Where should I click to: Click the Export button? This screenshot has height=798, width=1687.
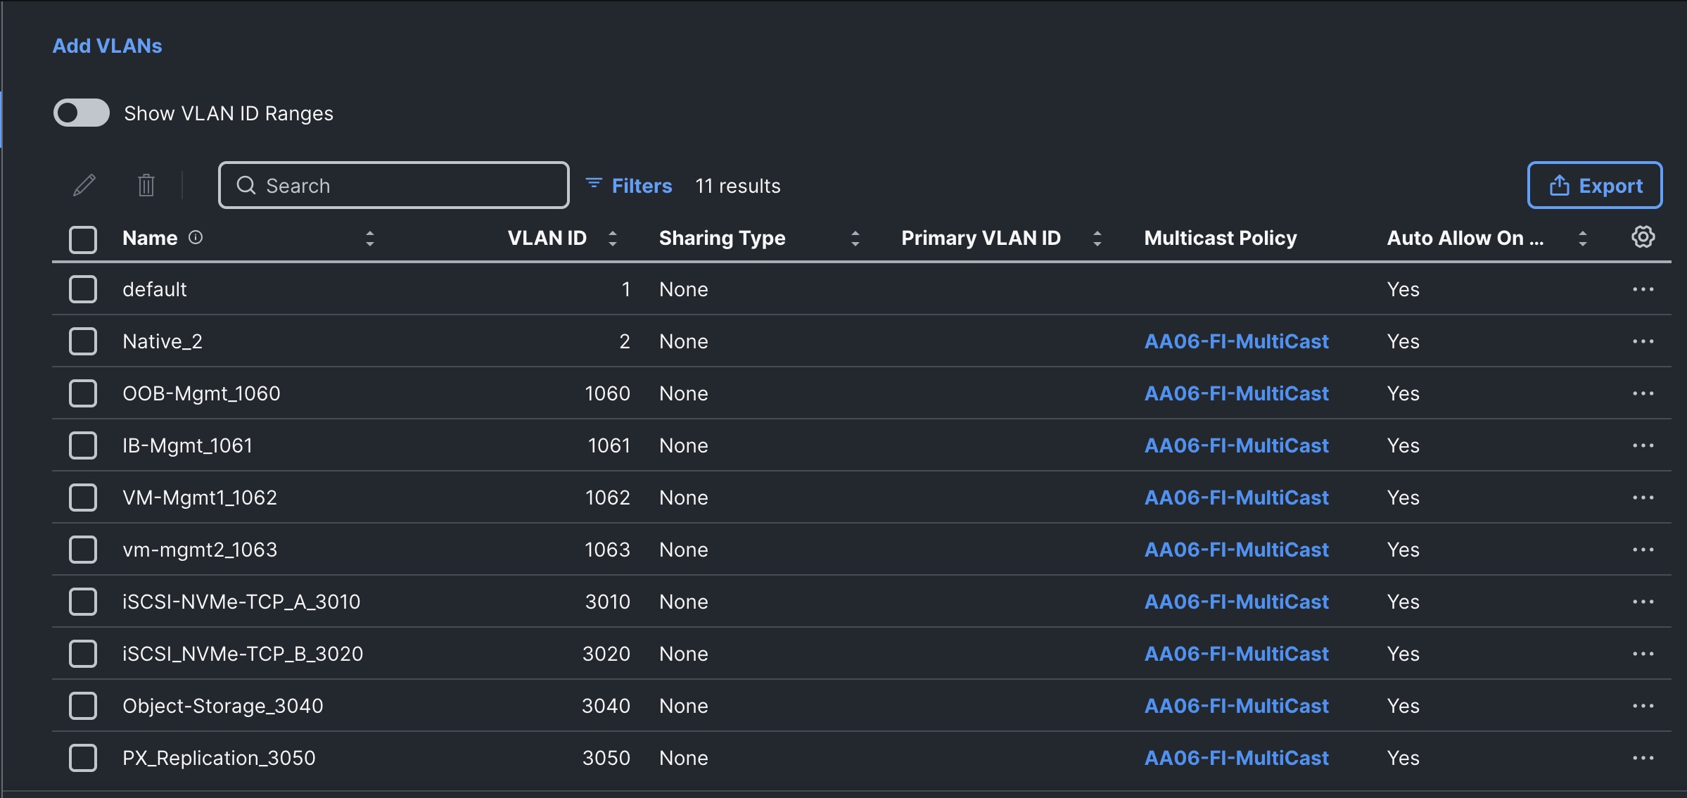[1595, 186]
